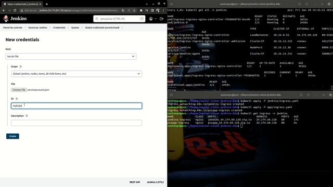Click the bottom terminal prompt cursor

[241, 126]
